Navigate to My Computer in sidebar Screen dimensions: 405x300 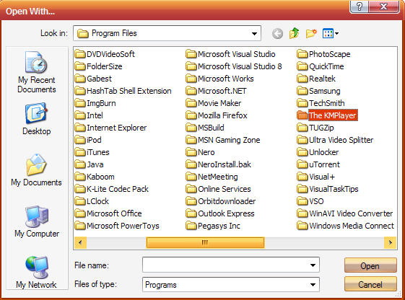[x=37, y=221]
